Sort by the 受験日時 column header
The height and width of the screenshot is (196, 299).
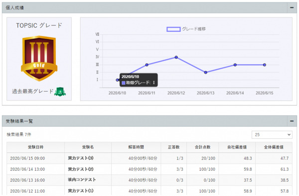click(x=36, y=147)
